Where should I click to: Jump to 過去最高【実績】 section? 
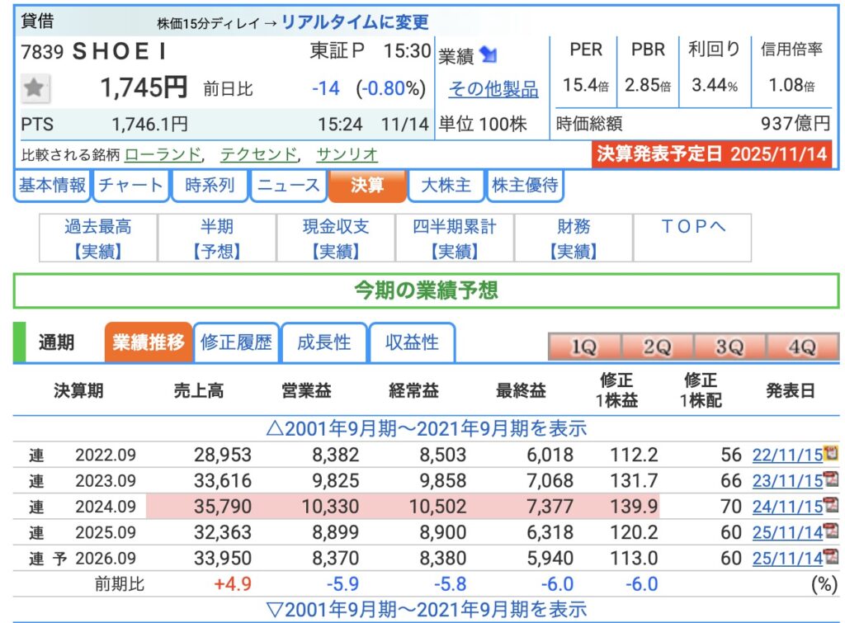pyautogui.click(x=97, y=238)
